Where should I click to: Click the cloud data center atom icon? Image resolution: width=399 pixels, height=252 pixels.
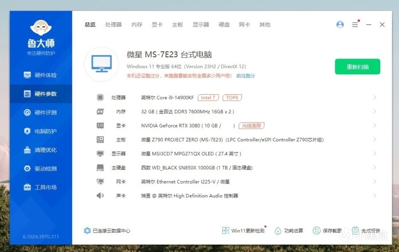(87, 231)
